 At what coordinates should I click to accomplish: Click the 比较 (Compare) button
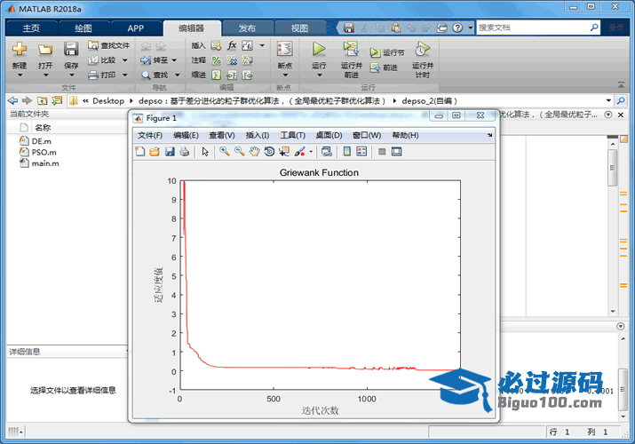[103, 60]
